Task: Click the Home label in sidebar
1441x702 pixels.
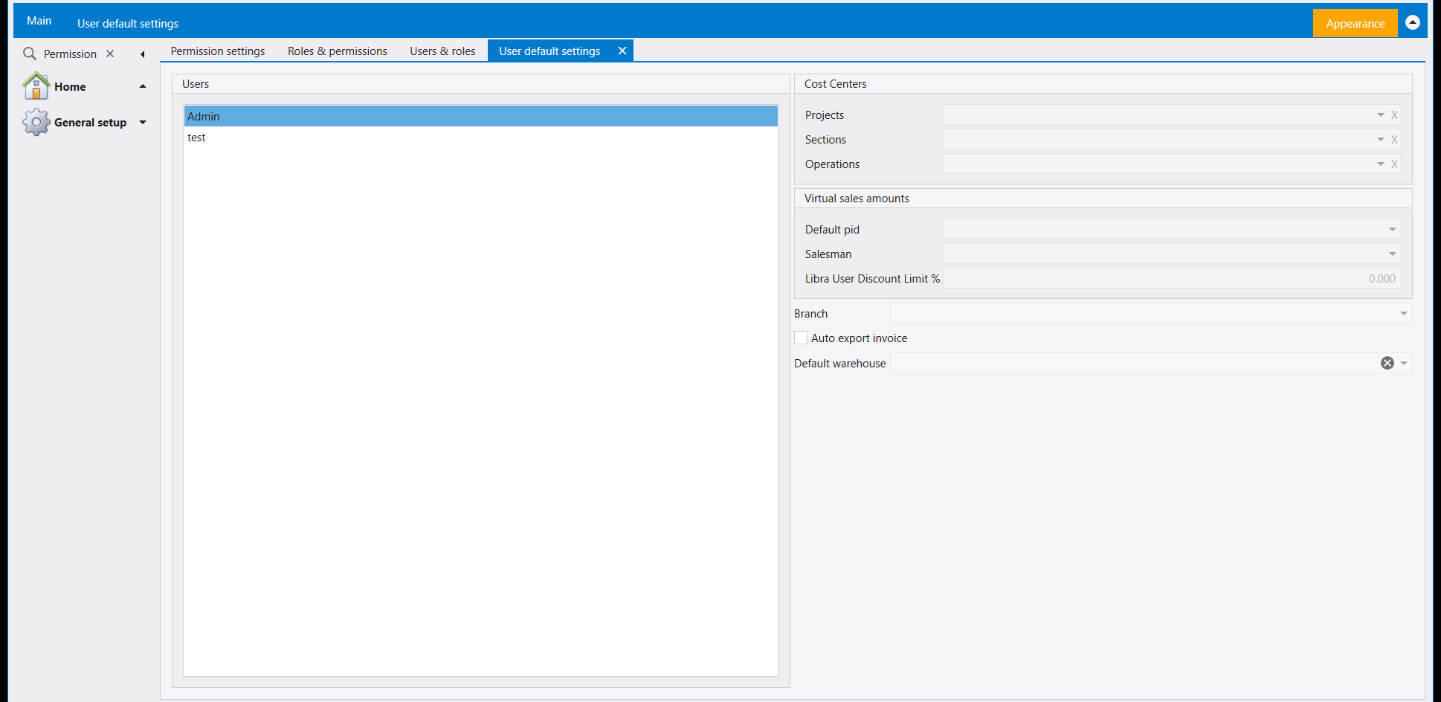Action: [x=70, y=86]
